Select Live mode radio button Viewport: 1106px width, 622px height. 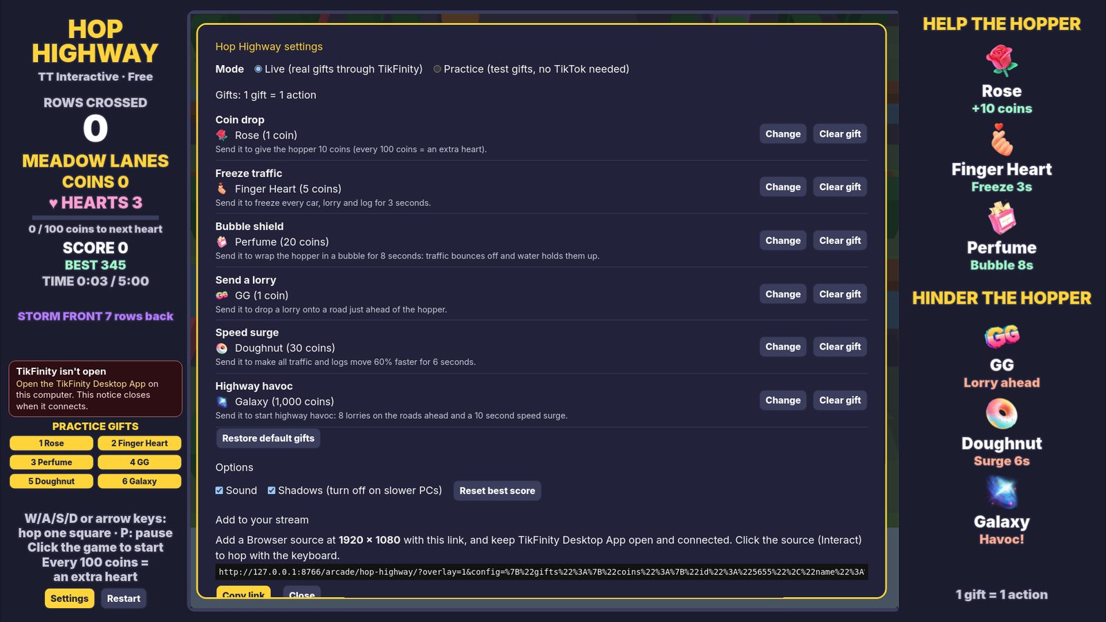pos(258,69)
